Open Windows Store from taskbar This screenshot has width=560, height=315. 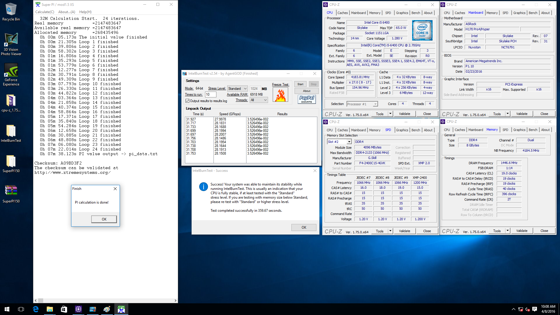click(64, 309)
